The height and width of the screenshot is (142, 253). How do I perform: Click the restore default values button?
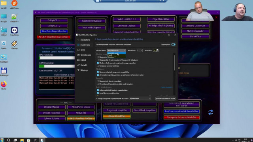tap(165, 99)
